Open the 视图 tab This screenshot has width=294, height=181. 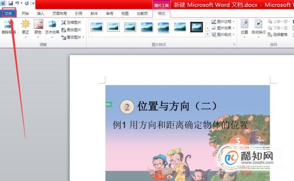click(125, 13)
